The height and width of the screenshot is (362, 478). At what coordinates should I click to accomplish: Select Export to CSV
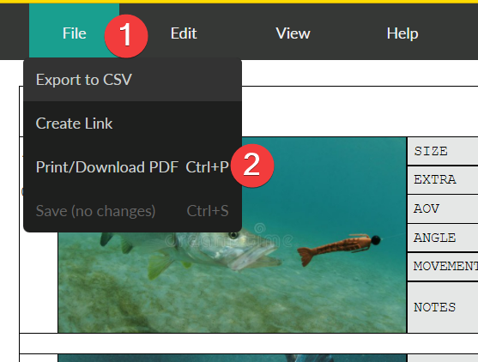(x=133, y=80)
